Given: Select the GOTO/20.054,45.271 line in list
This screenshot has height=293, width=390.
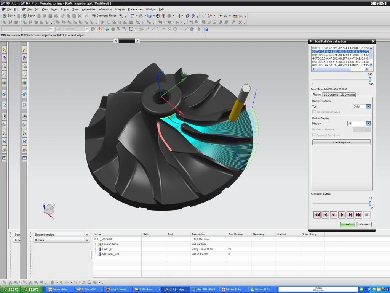Looking at the screenshot, I should pyautogui.click(x=340, y=55).
